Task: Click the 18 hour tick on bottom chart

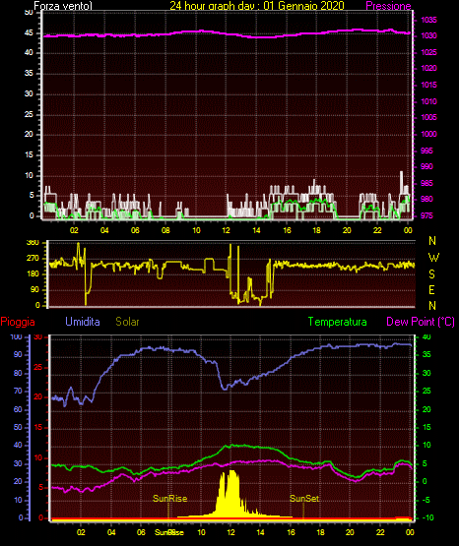Action: (x=320, y=532)
